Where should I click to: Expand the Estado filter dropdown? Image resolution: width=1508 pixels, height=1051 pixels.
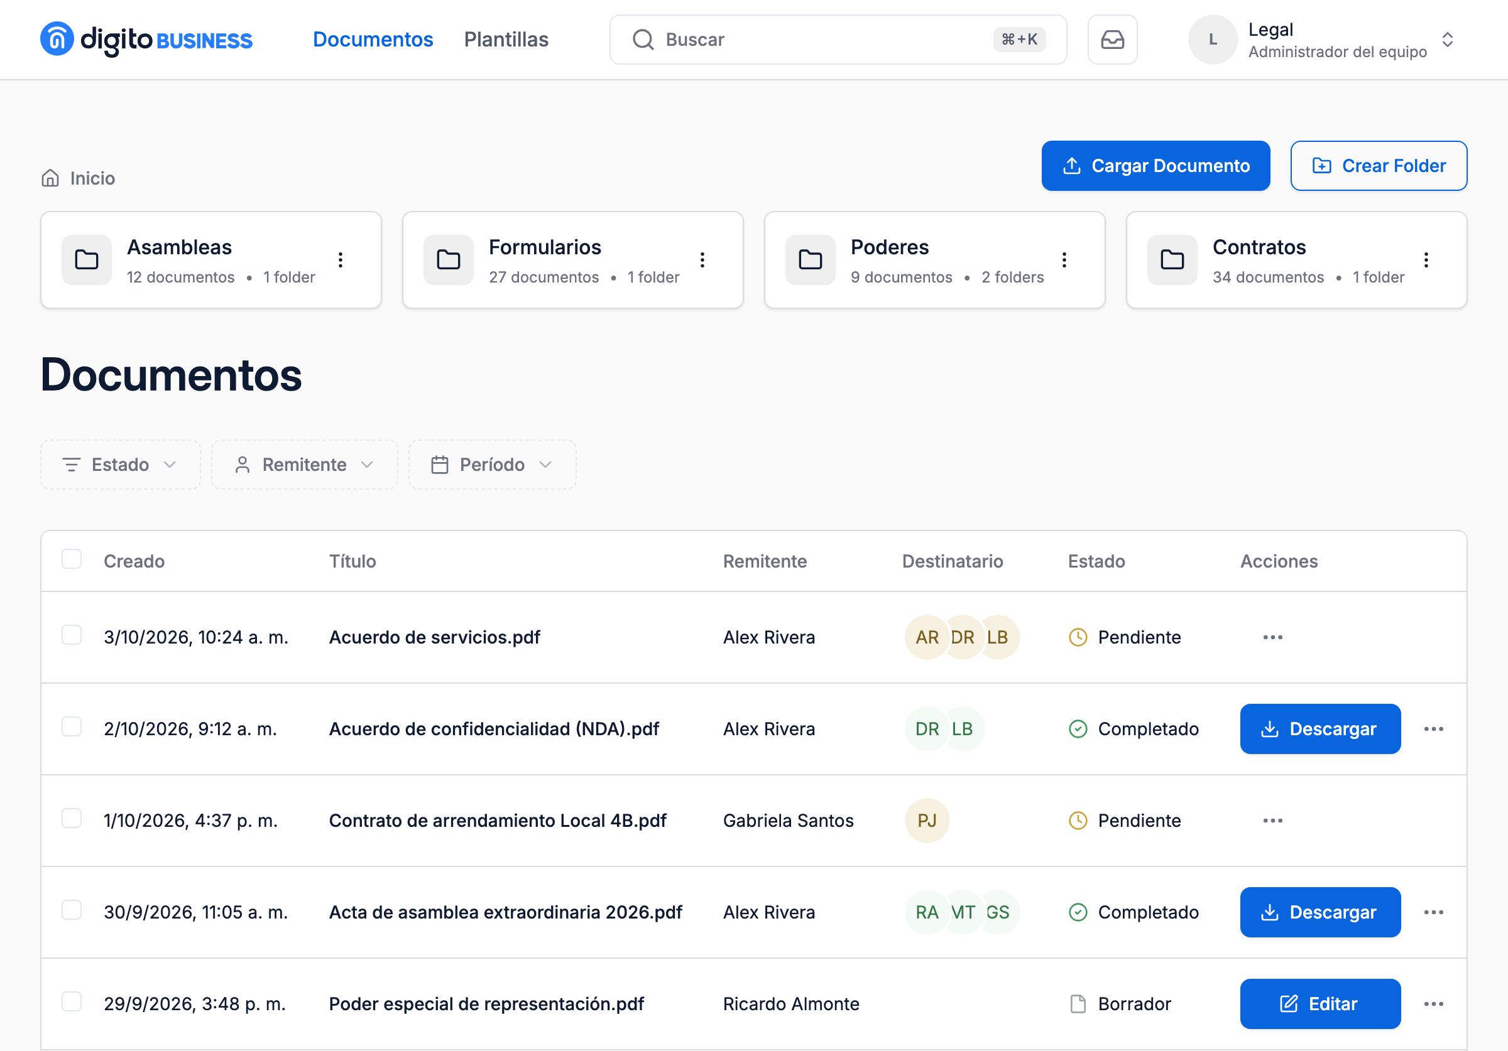coord(120,465)
